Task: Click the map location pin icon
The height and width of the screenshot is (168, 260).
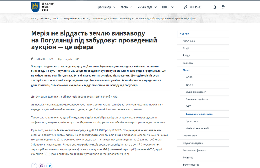Action: (x=223, y=7)
